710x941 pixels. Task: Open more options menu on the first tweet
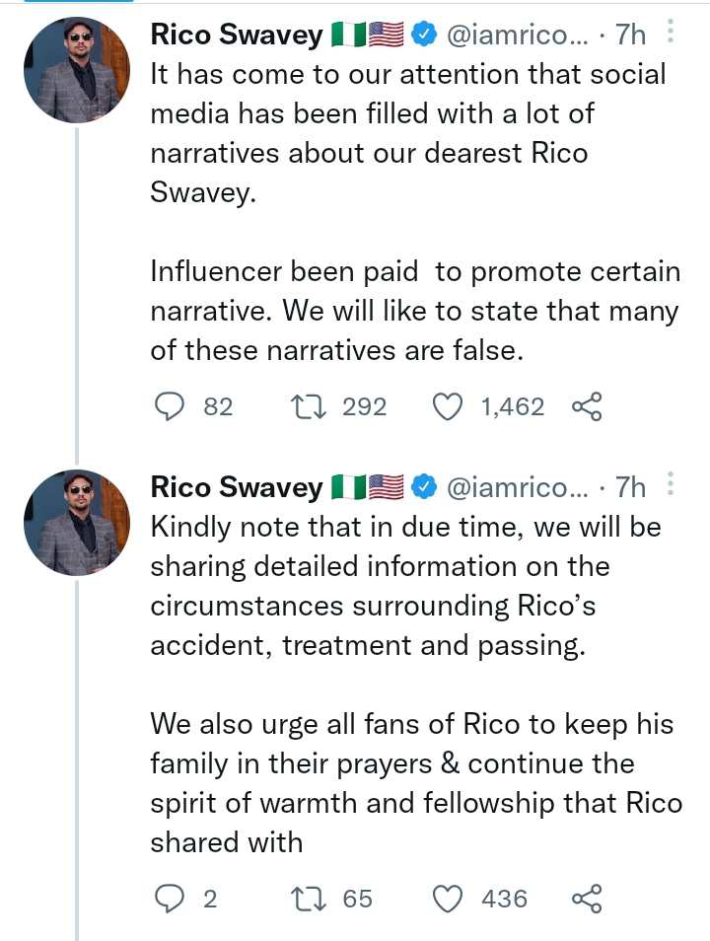click(670, 35)
